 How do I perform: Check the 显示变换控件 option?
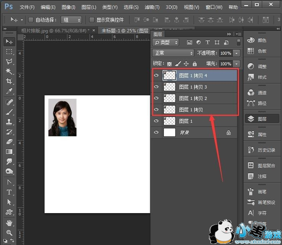coord(91,20)
